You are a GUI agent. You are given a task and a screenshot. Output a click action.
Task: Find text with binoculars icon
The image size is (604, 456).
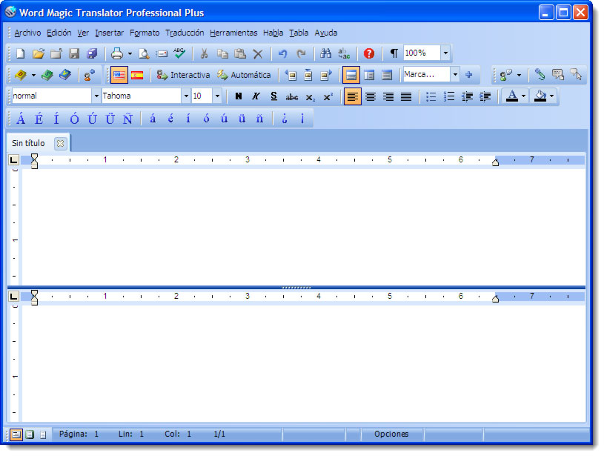point(325,53)
